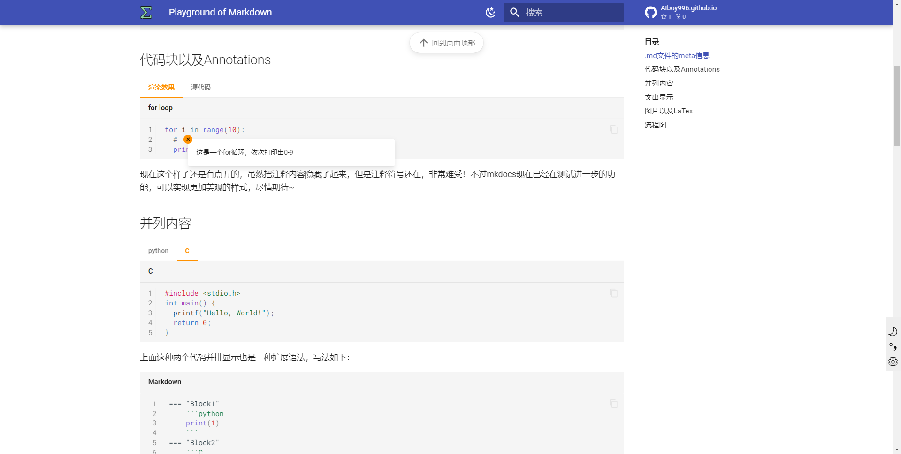Switch to the 源代码 tab
Image resolution: width=901 pixels, height=454 pixels.
pos(200,87)
